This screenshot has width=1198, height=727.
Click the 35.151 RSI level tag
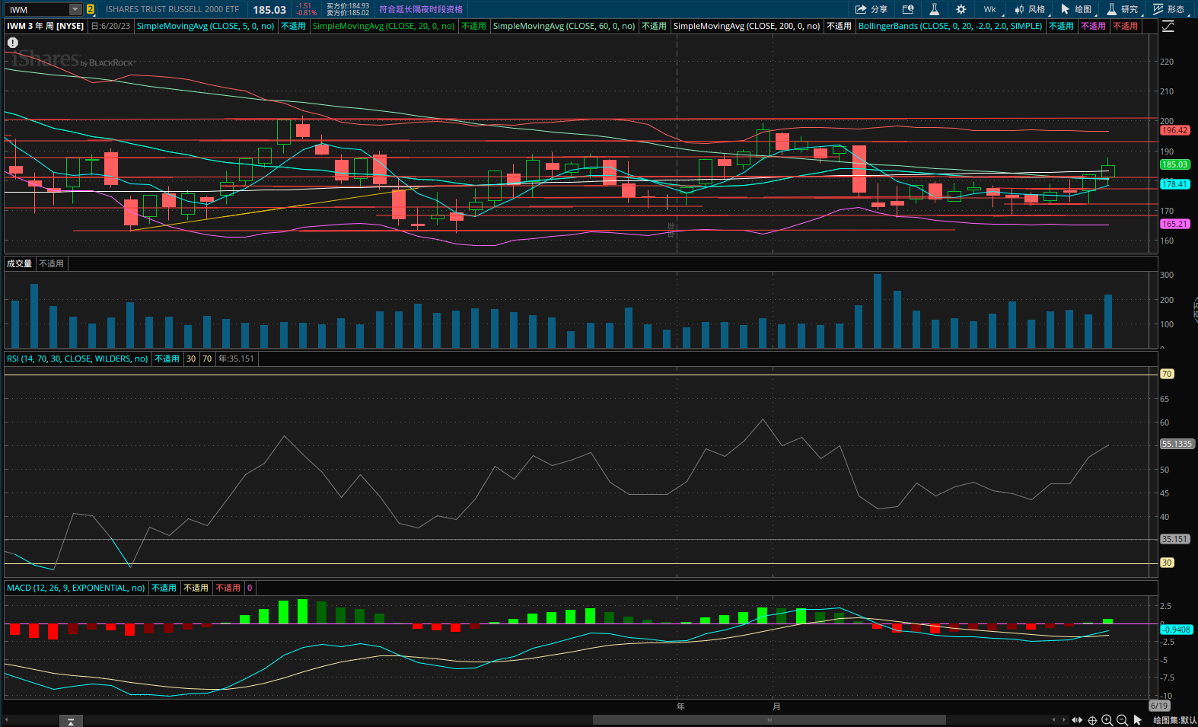(1174, 539)
